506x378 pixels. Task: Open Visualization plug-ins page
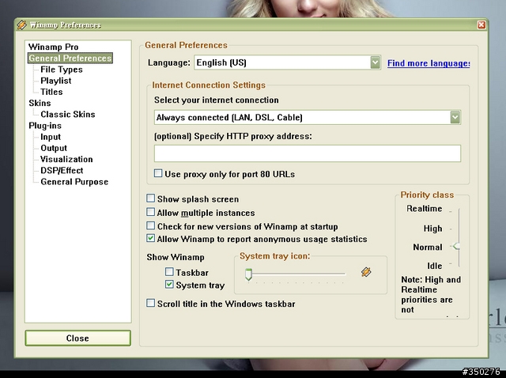click(66, 159)
